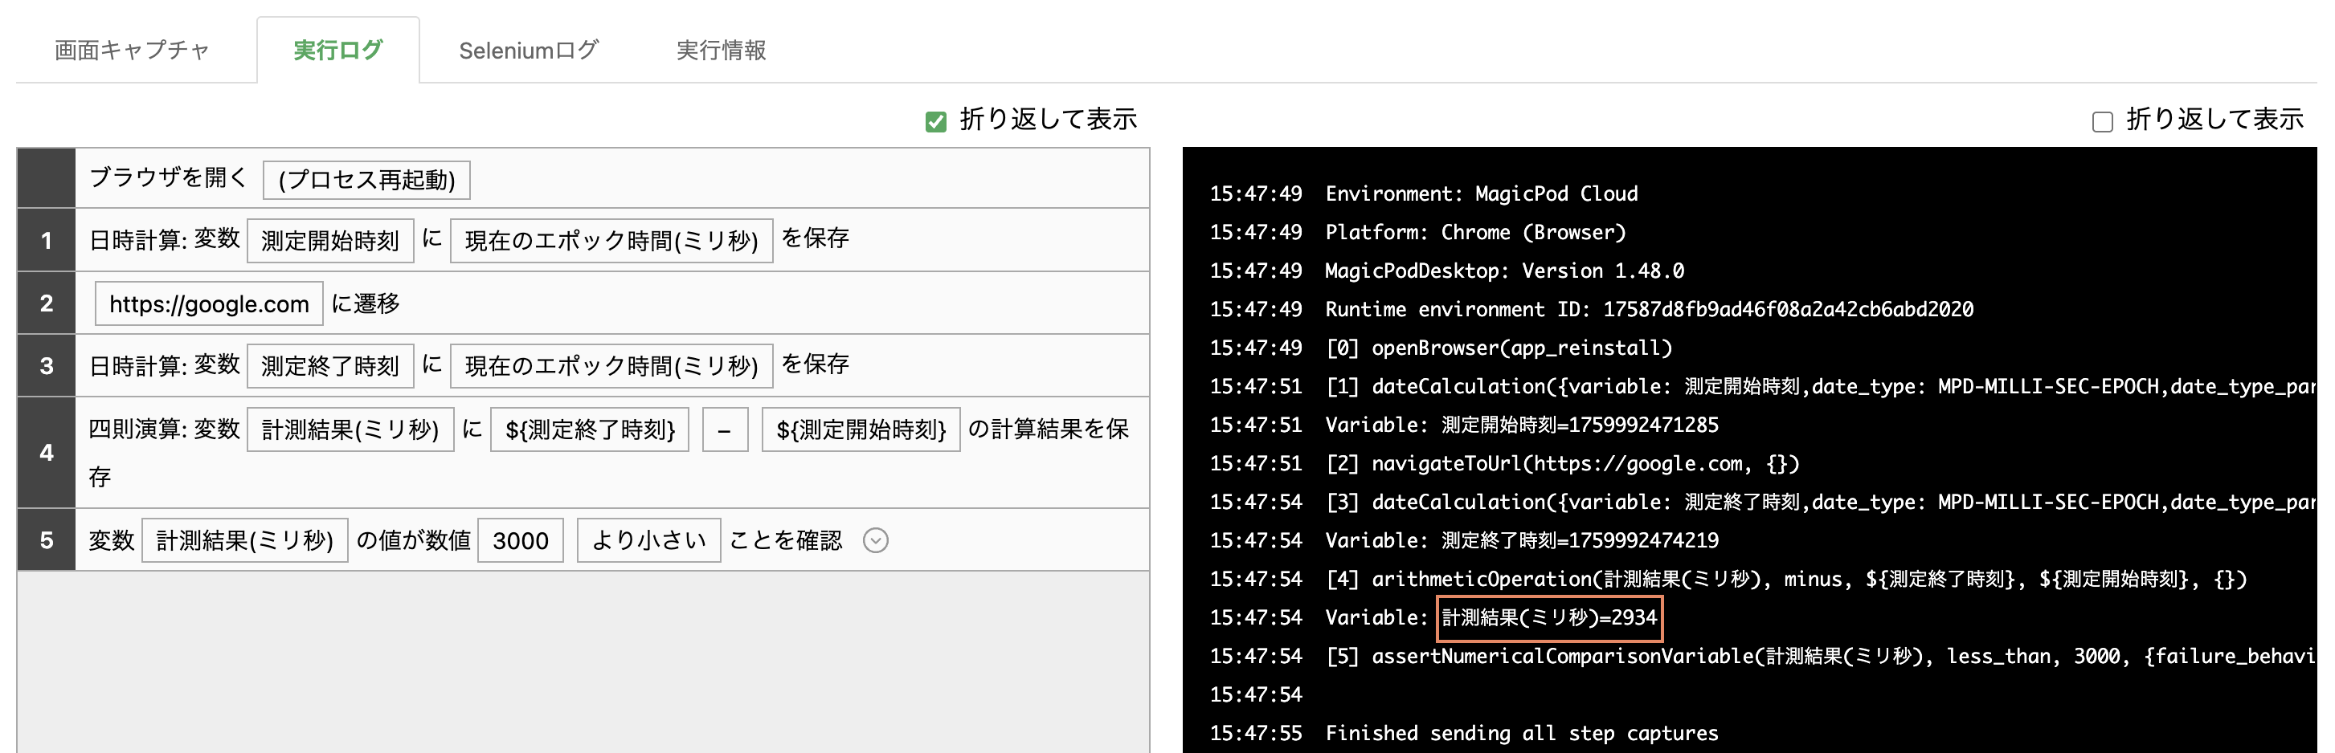The width and height of the screenshot is (2335, 753).
Task: Click the (プロセス再起動) parameter box
Action: click(366, 179)
